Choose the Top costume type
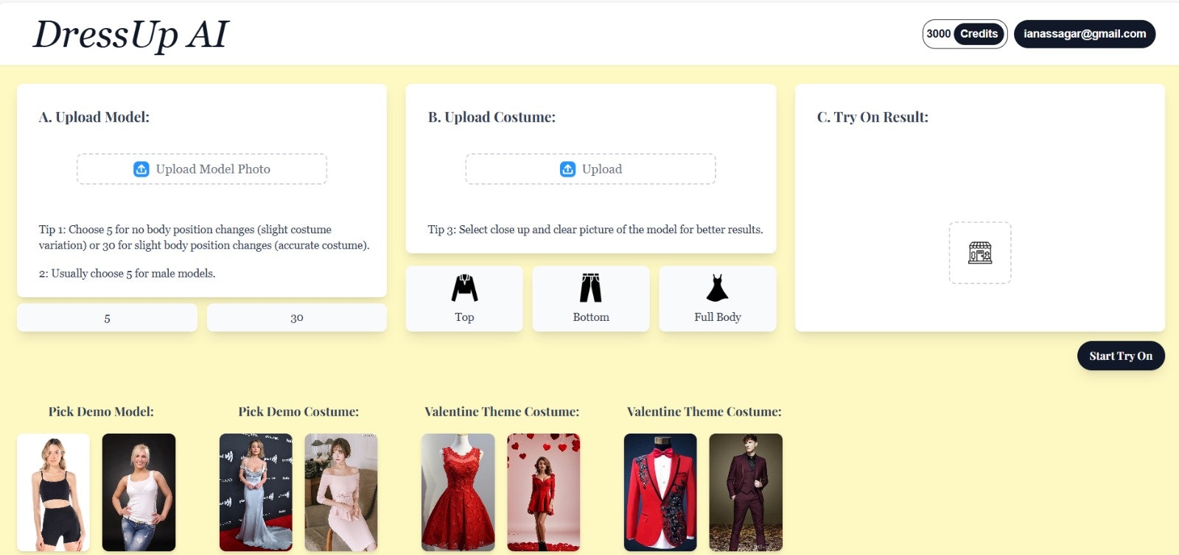The height and width of the screenshot is (555, 1179). [464, 299]
